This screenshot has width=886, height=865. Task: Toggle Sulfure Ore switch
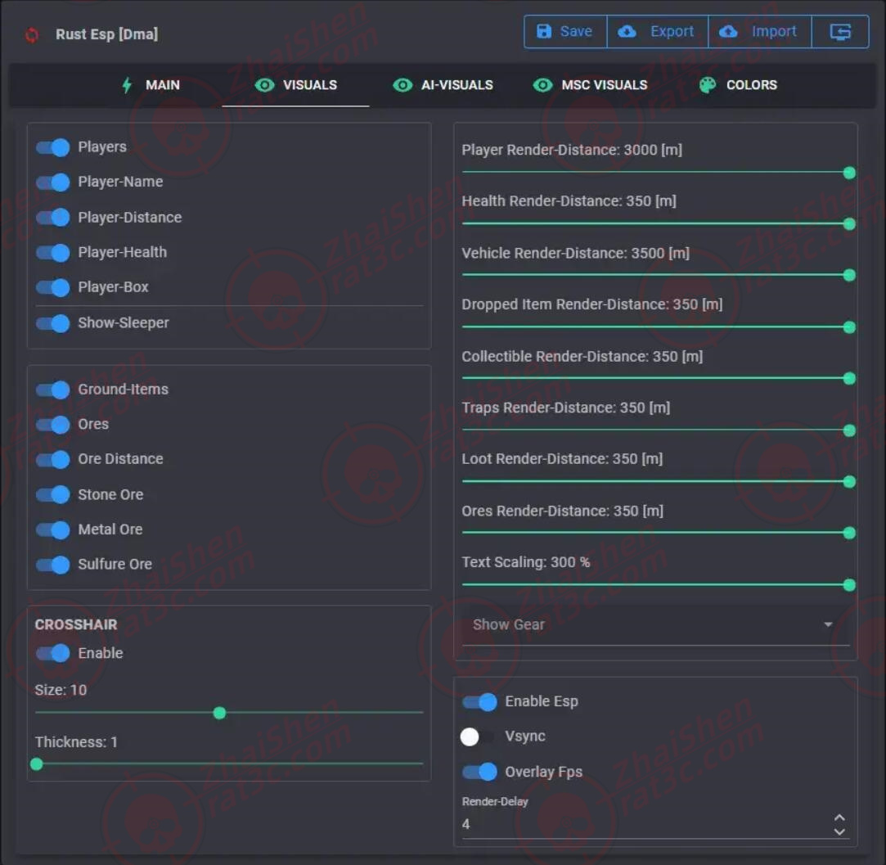[x=53, y=565]
